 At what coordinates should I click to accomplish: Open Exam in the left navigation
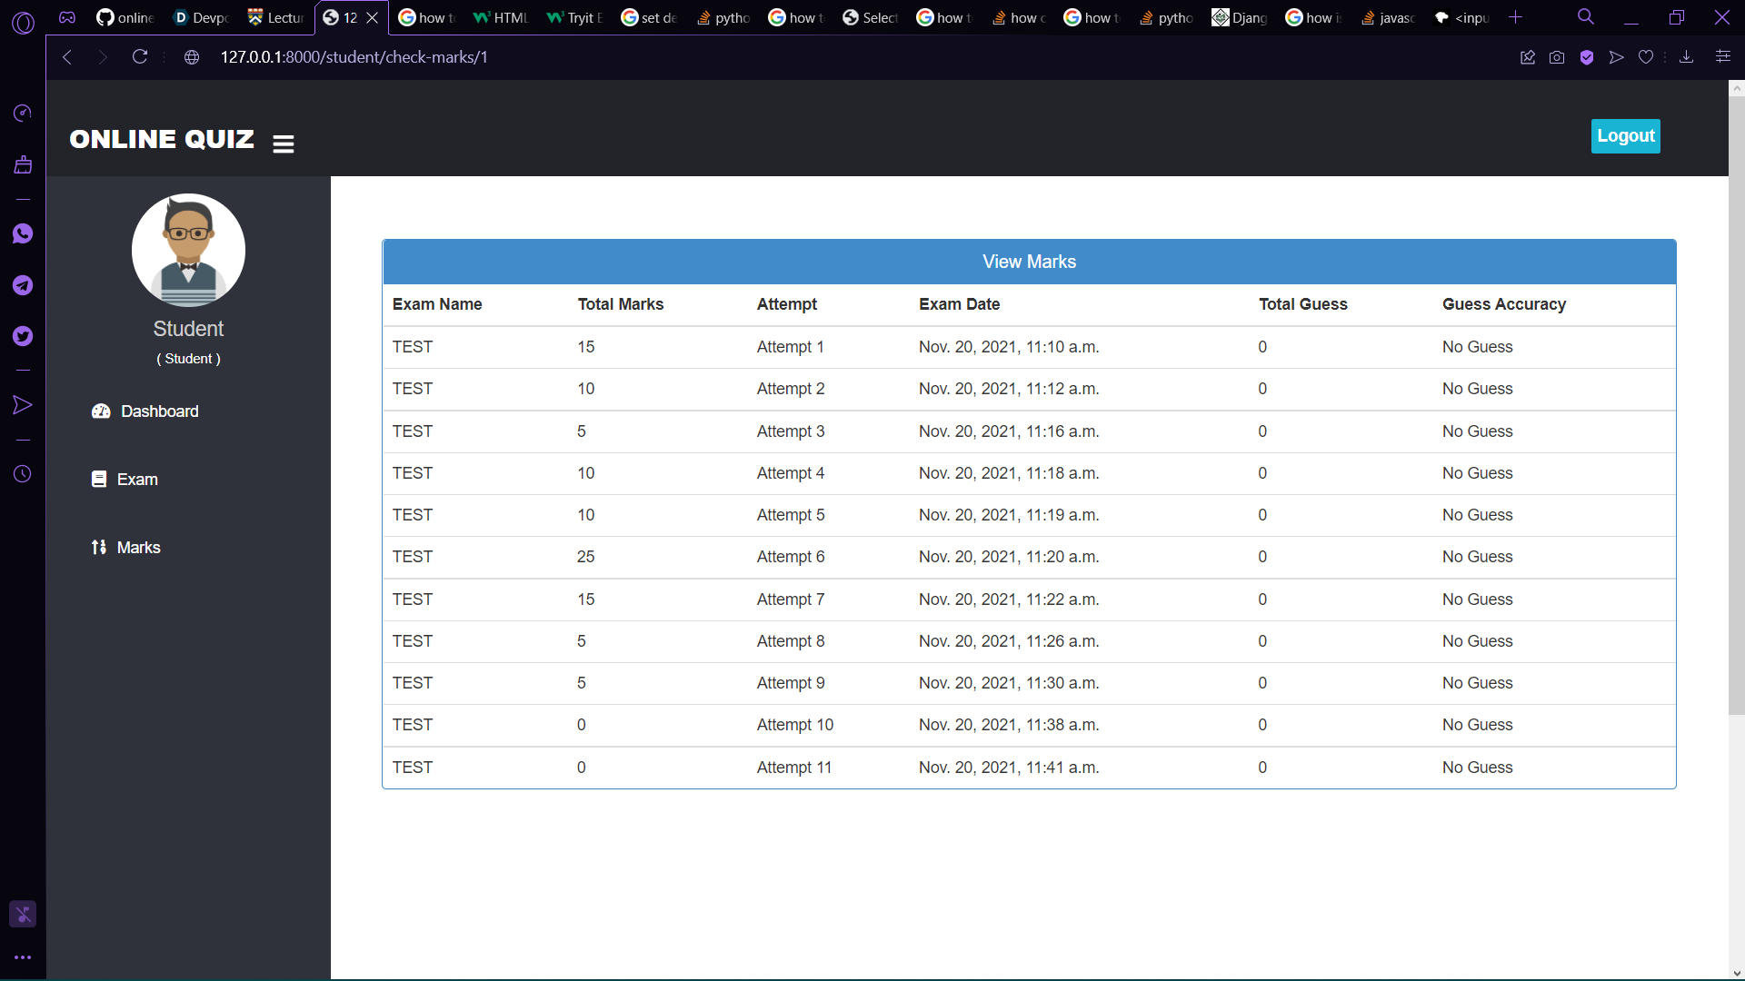pos(137,480)
